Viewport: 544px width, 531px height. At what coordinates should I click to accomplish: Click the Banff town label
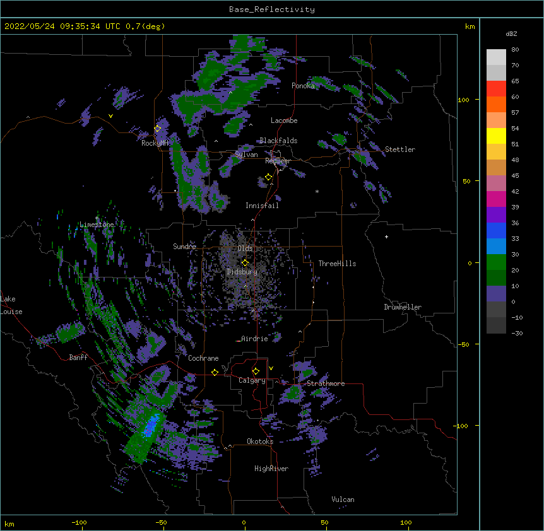(x=78, y=358)
